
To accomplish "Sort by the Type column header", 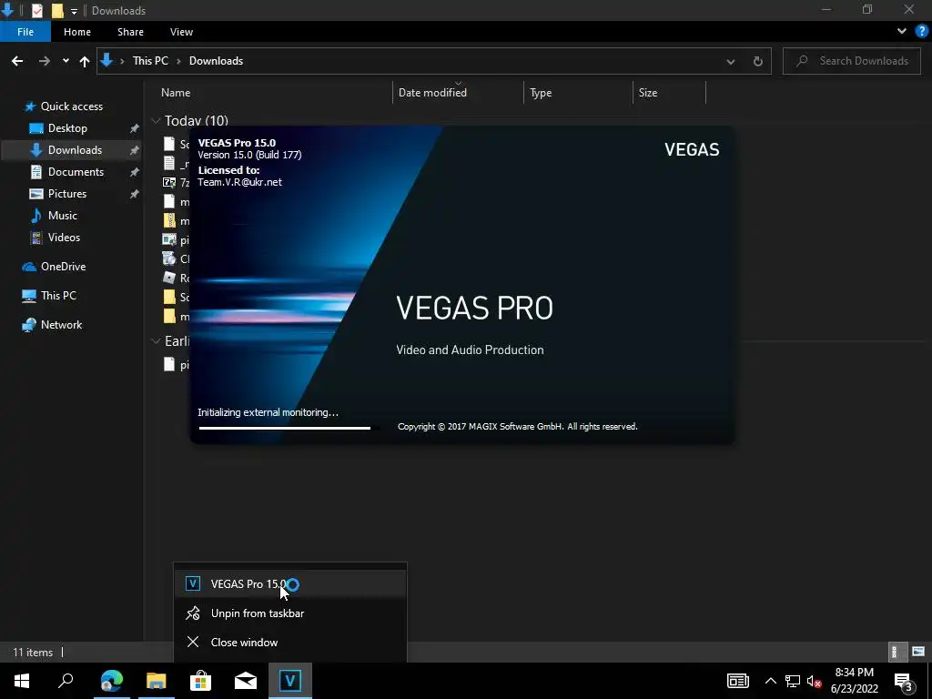I will pos(541,93).
